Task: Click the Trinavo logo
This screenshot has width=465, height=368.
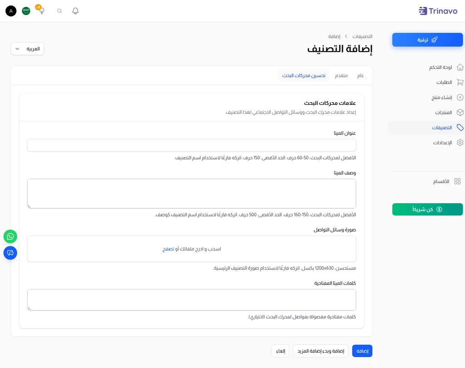Action: (x=438, y=11)
